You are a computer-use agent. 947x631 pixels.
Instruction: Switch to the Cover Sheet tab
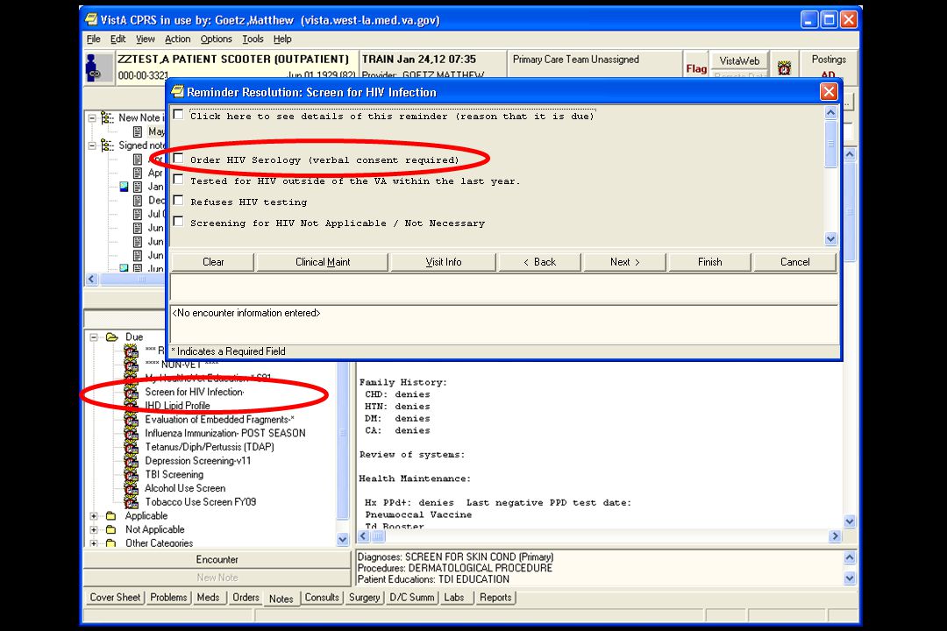coord(115,597)
